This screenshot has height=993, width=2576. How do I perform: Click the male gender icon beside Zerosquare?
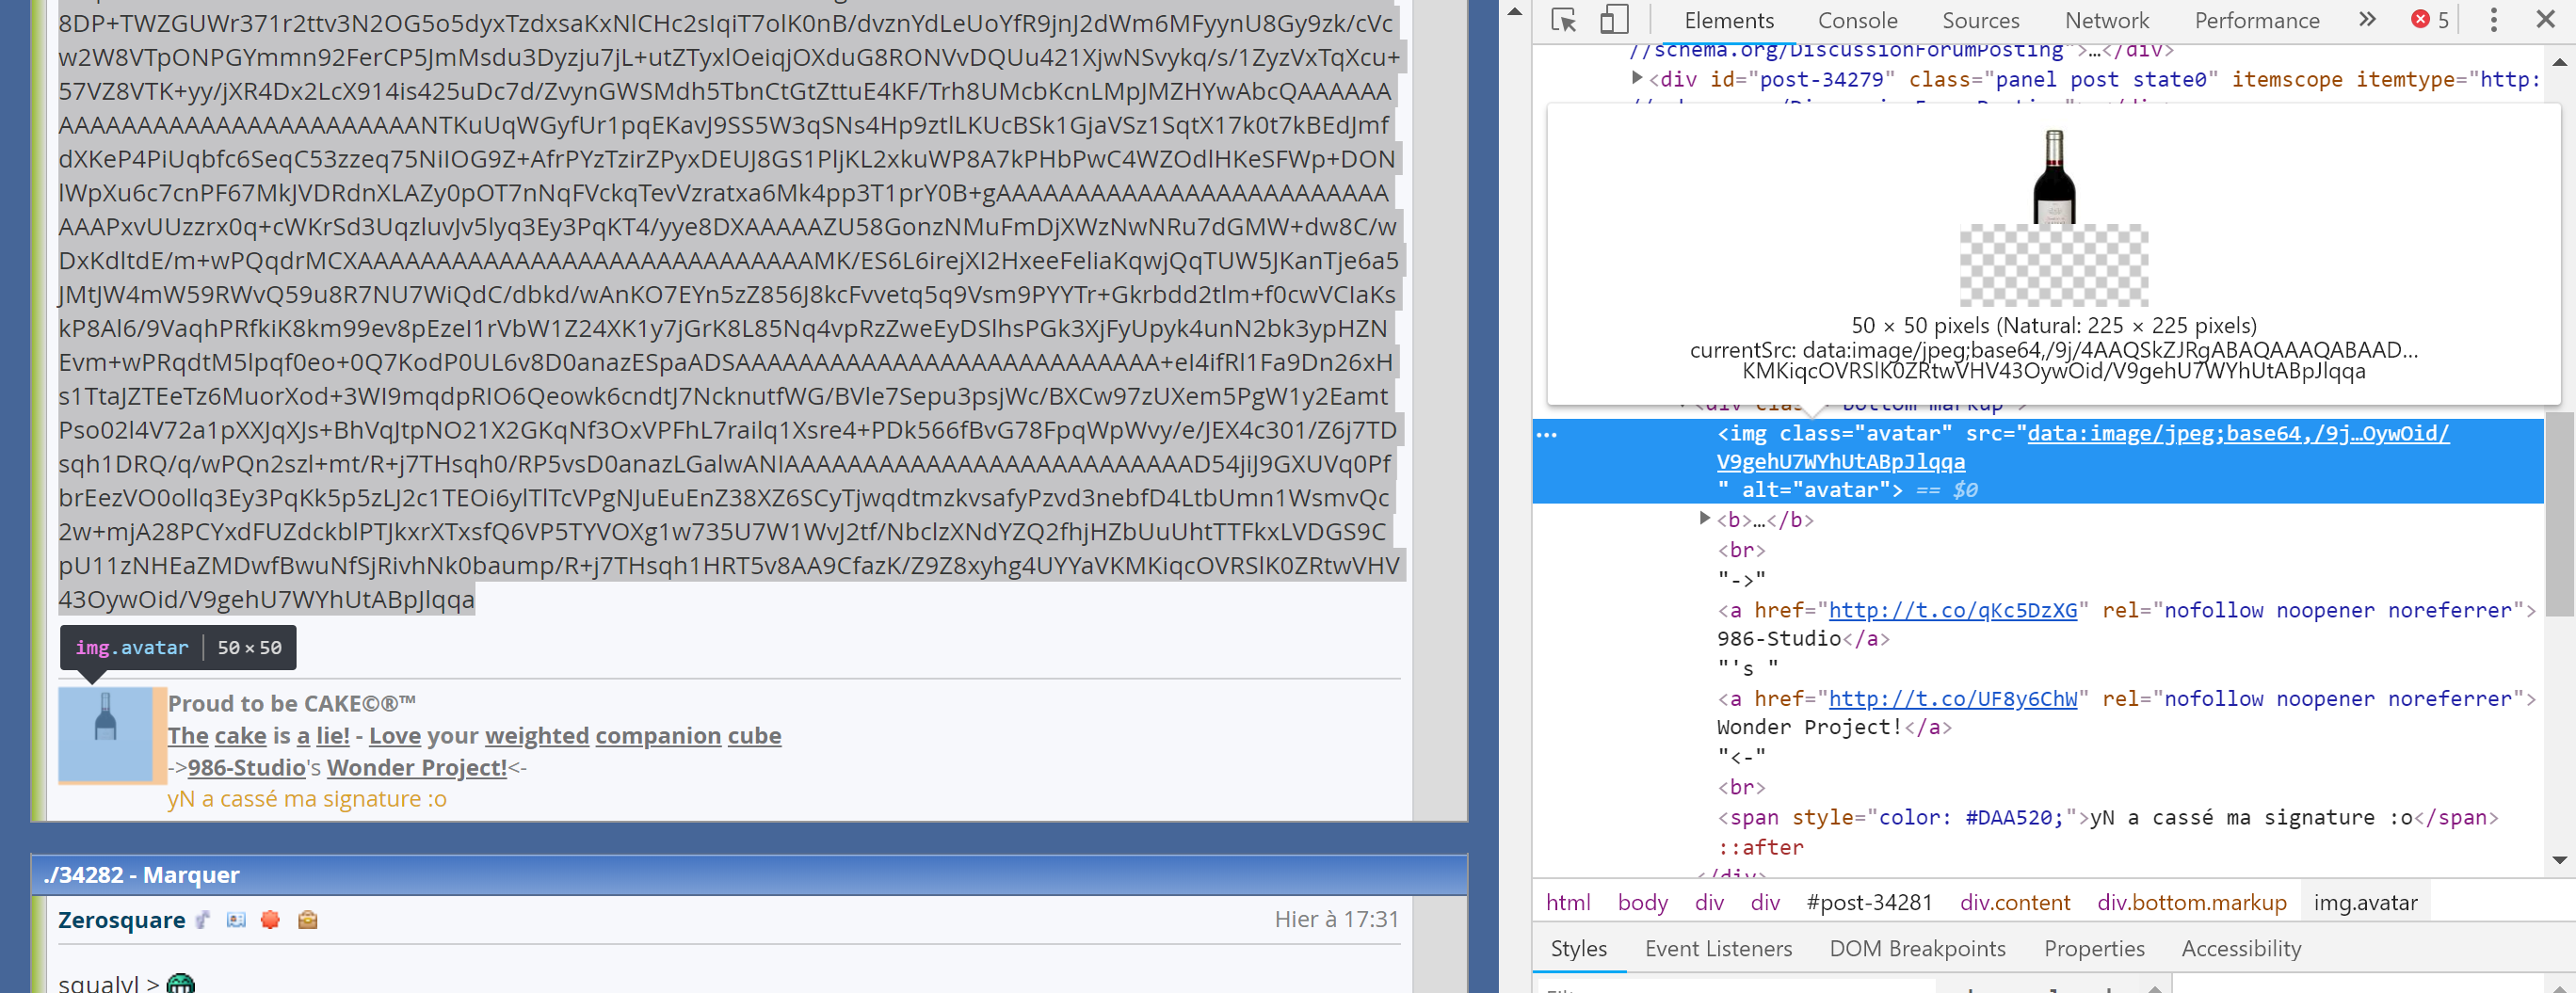coord(203,920)
